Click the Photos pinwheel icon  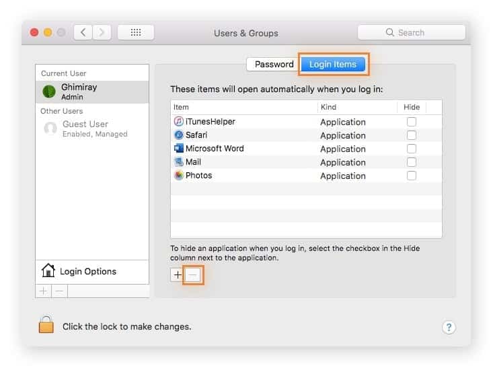coord(178,176)
